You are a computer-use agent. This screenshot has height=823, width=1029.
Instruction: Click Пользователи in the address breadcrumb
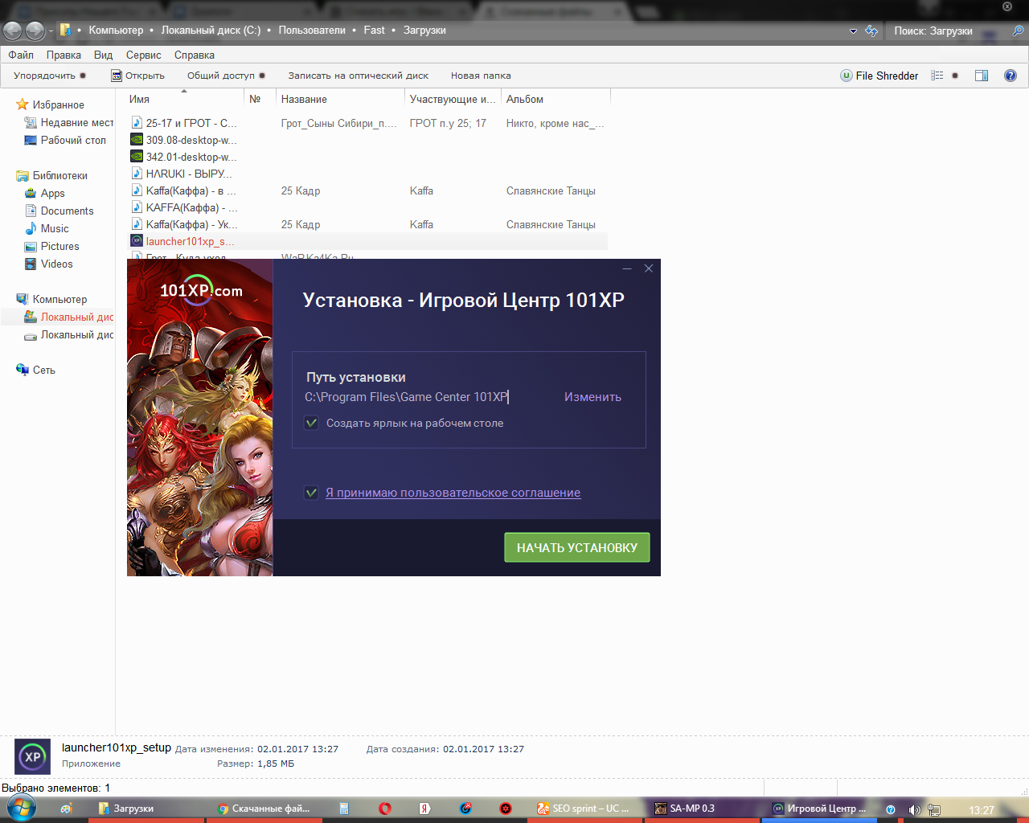coord(312,31)
